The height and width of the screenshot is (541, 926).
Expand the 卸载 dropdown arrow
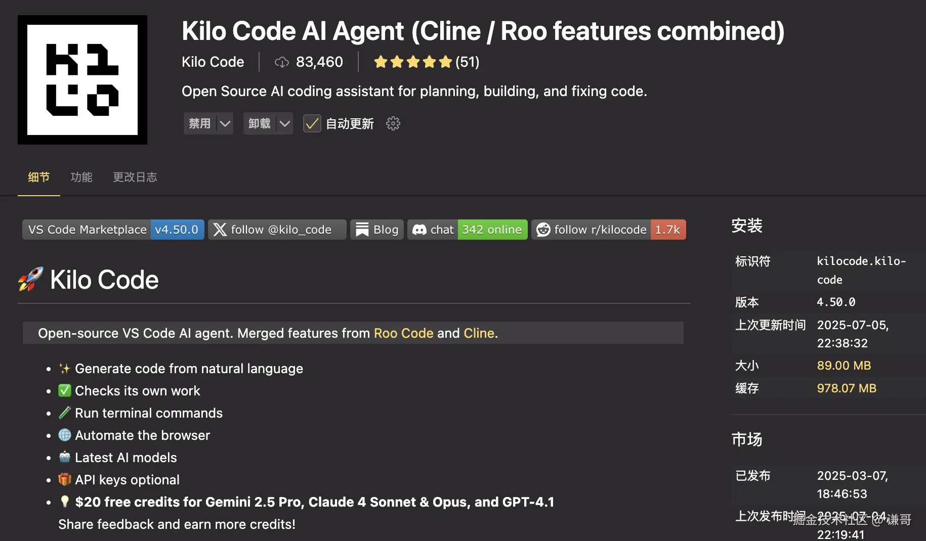(x=285, y=123)
